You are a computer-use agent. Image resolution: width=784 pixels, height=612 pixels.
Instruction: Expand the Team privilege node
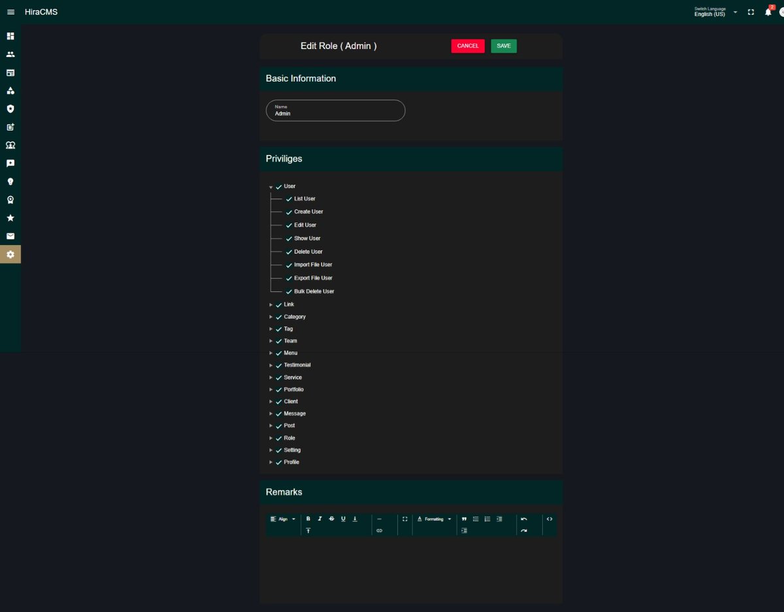click(x=271, y=341)
